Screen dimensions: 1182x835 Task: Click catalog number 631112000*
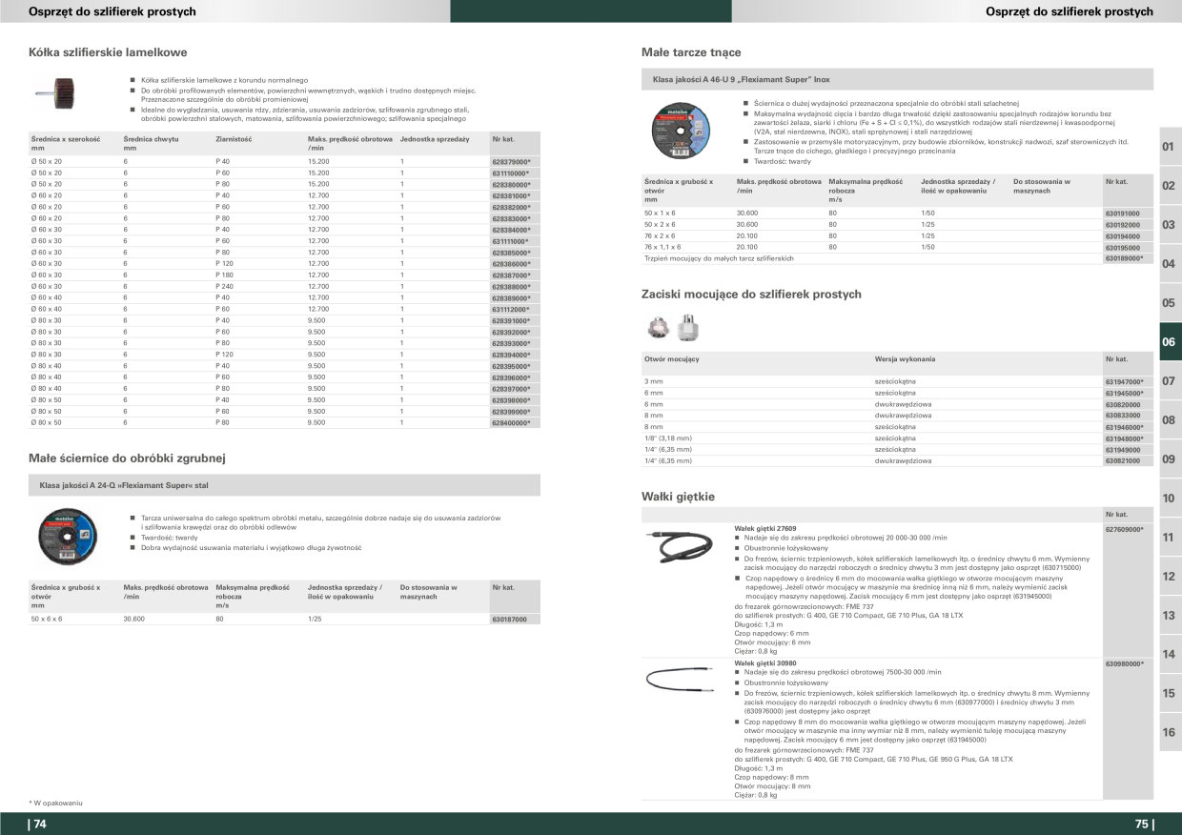tap(511, 309)
